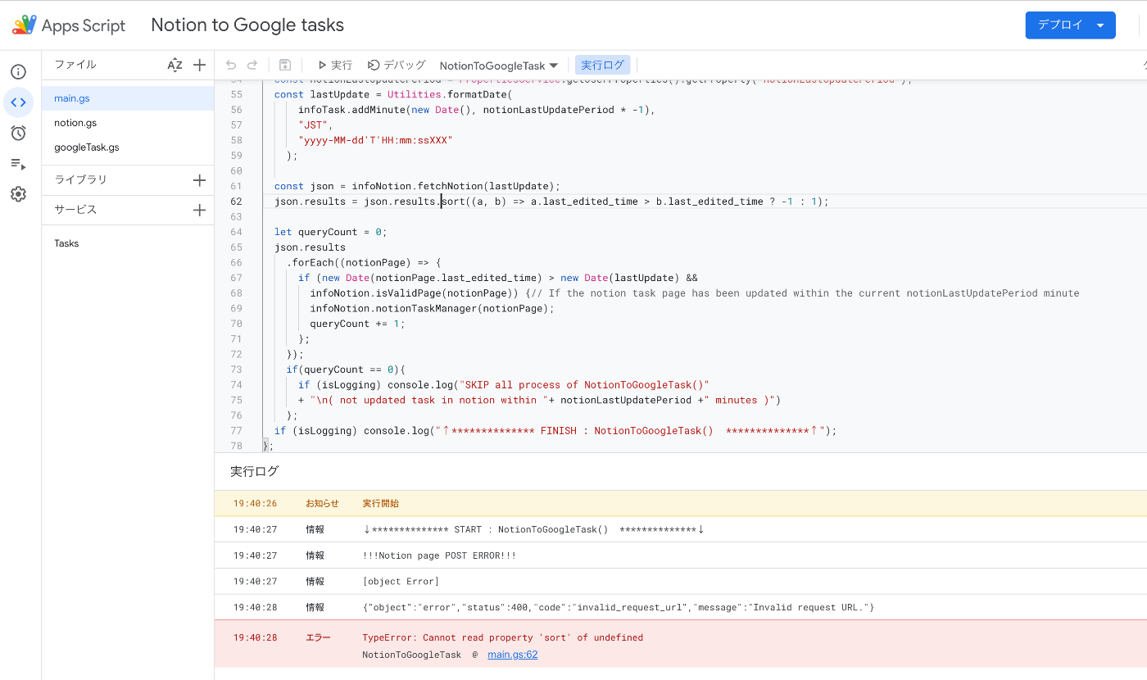This screenshot has width=1147, height=680.
Task: Click line number 62 in gutter
Action: 236,202
